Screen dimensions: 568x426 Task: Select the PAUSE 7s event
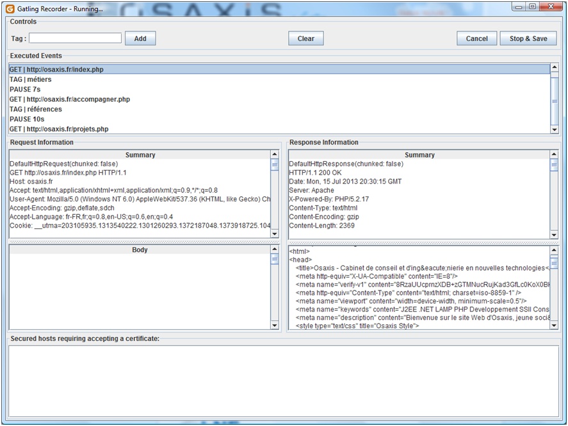pyautogui.click(x=279, y=89)
